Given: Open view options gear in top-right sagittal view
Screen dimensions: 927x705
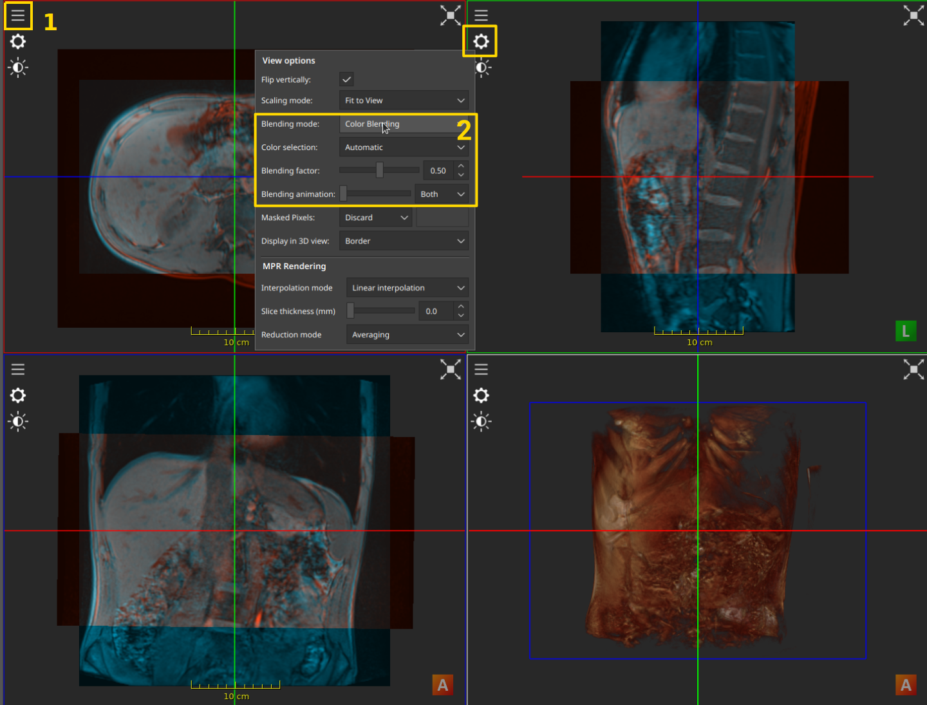Looking at the screenshot, I should click(481, 42).
